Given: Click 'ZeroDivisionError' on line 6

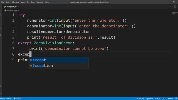Looking at the screenshot, I should [53, 43].
